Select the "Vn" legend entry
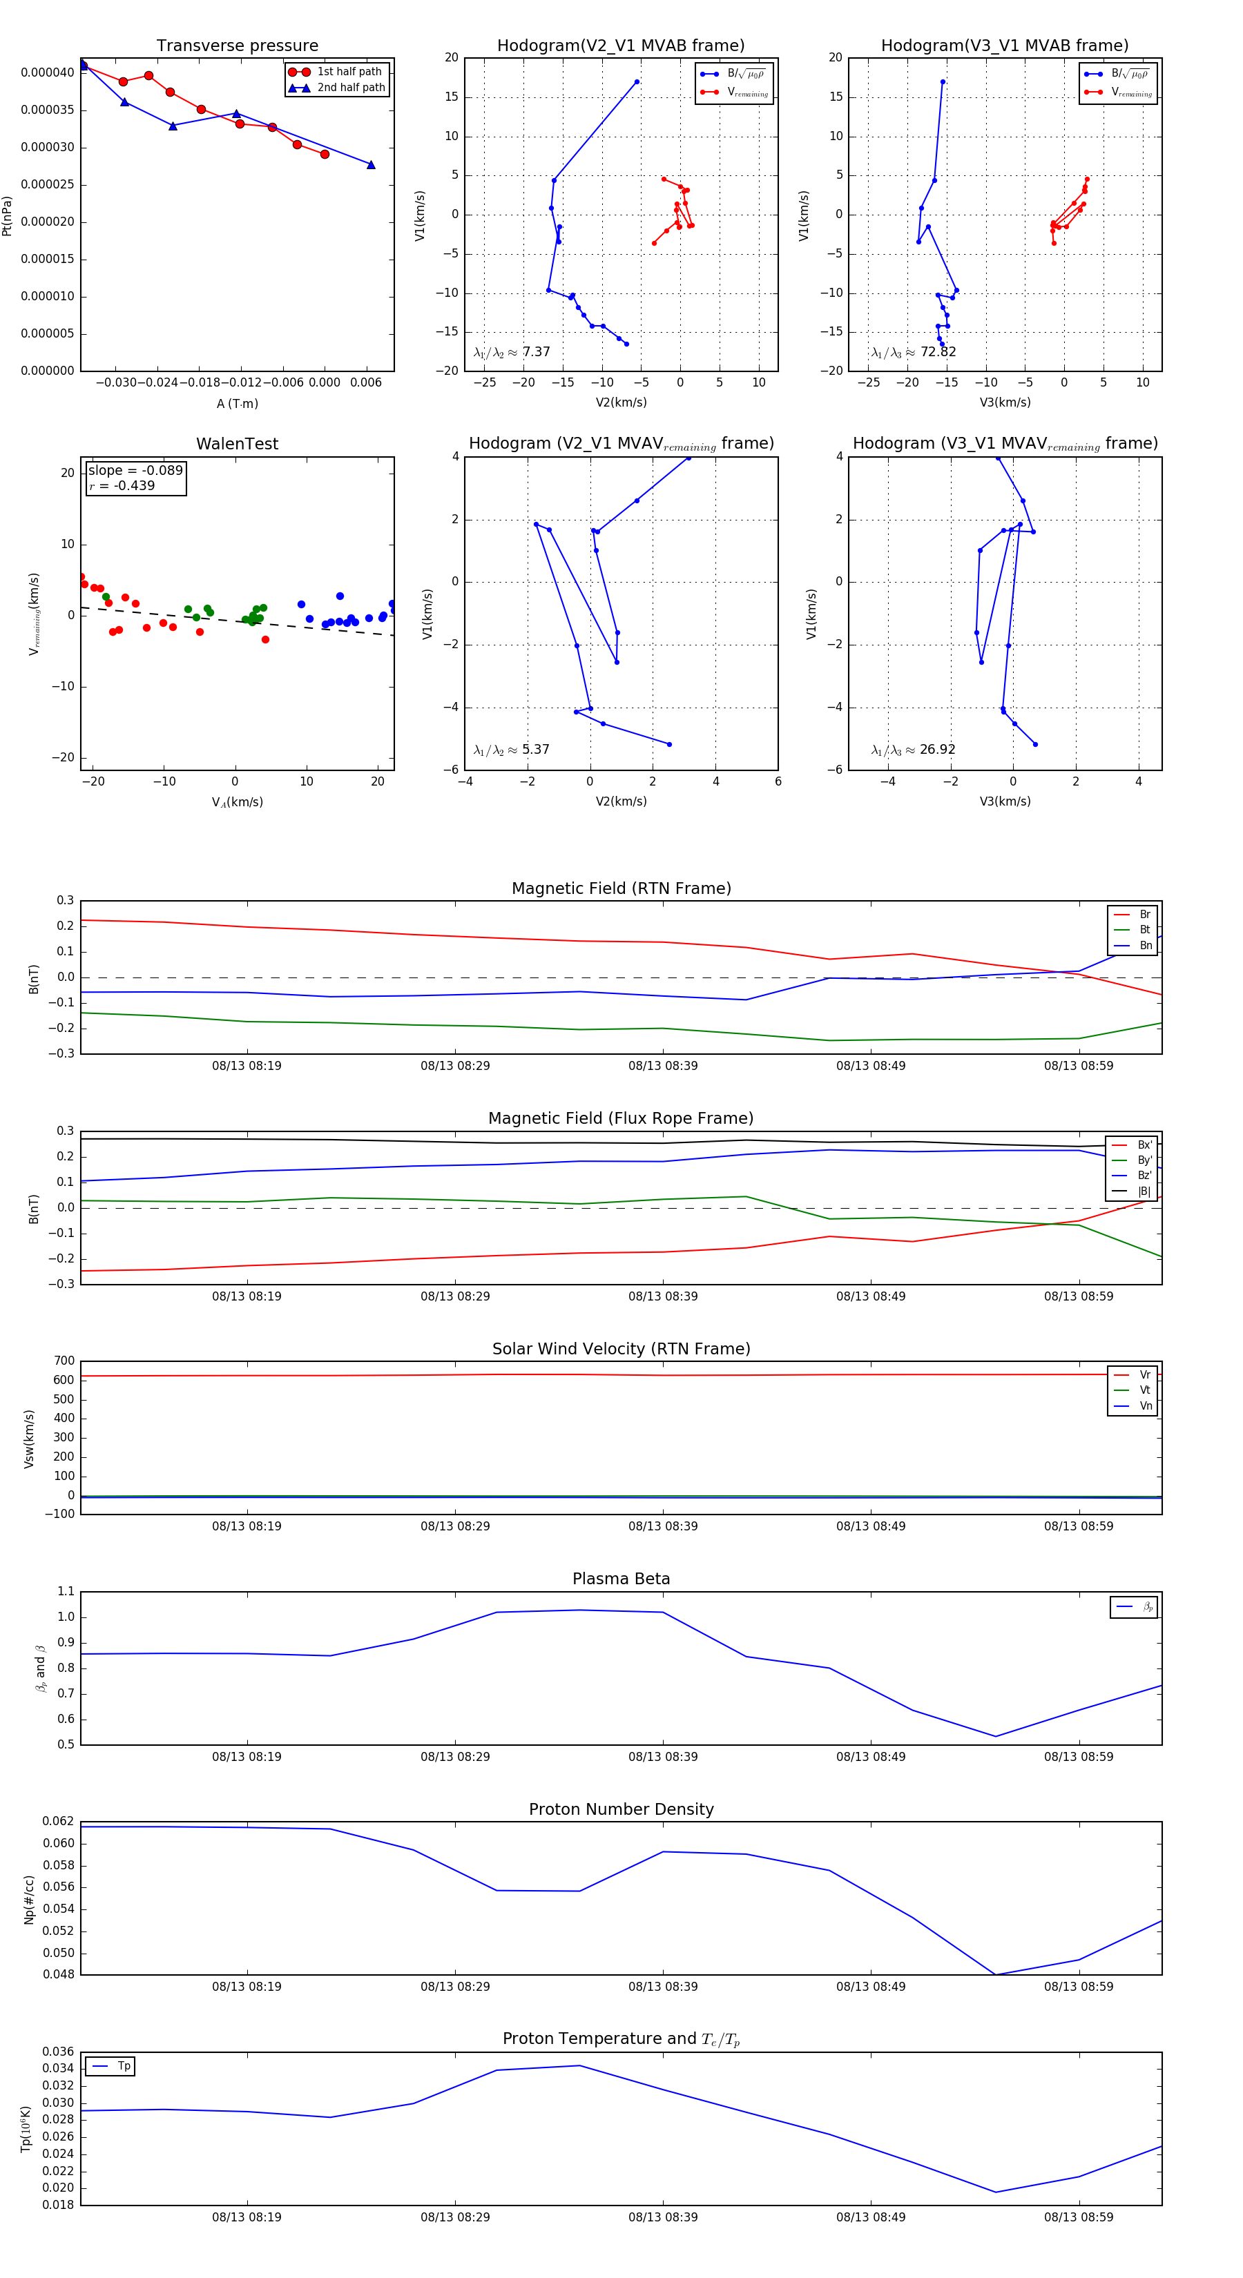The width and height of the screenshot is (1243, 2278). pos(1133,1406)
